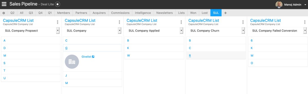Open company W in Applied list
The height and width of the screenshot is (94, 308).
tap(154, 55)
